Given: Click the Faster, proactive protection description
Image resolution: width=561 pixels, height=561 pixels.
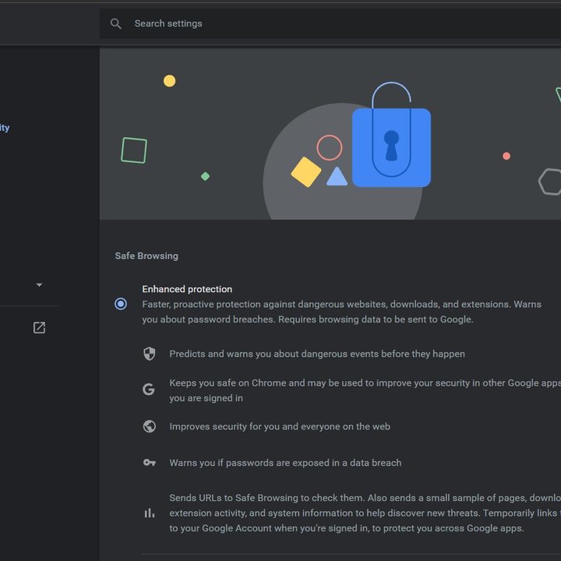Looking at the screenshot, I should tap(342, 312).
